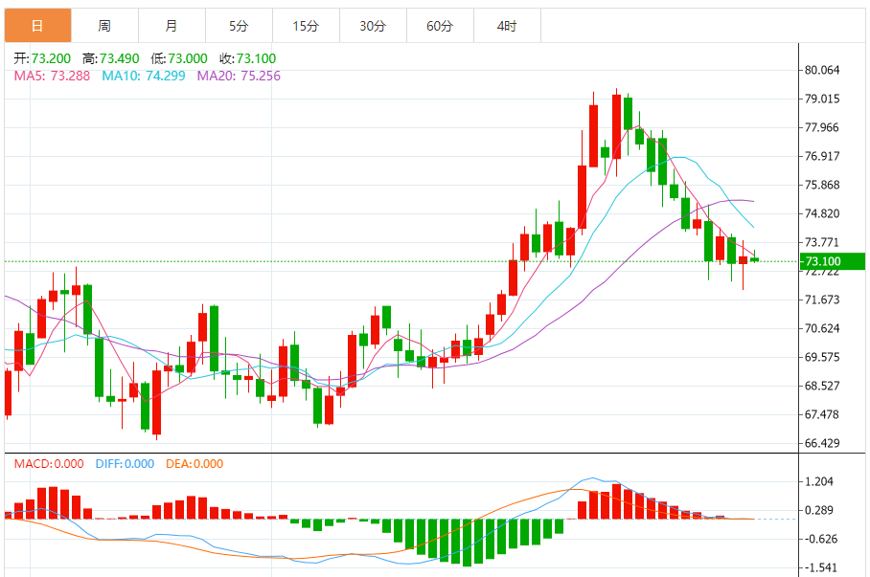Click the -0.626 MACD axis label
870x577 pixels.
(820, 540)
